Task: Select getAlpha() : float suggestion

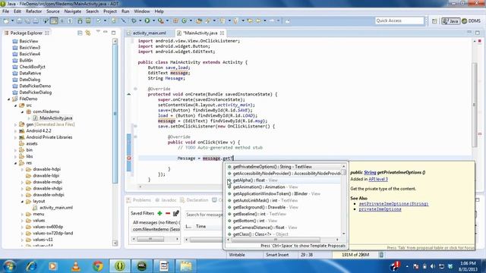Action: pos(255,180)
